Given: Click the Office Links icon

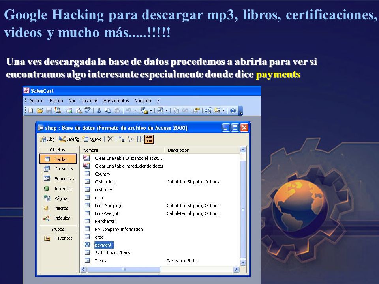Looking at the screenshot, I should tap(144, 110).
